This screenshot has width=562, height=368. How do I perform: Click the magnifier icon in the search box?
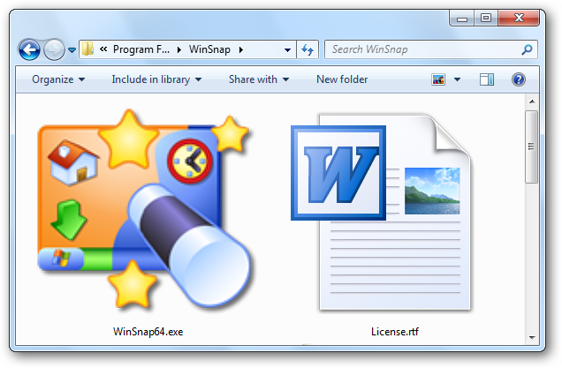pos(527,50)
